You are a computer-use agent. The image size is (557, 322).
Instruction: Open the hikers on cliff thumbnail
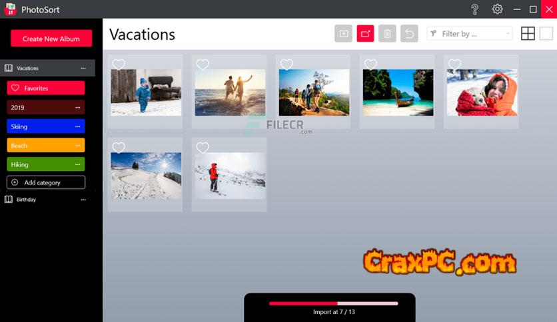(x=314, y=92)
